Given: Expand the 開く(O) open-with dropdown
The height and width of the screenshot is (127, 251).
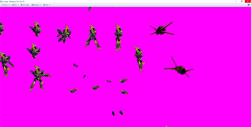Looking at the screenshot, I should coord(47,5).
